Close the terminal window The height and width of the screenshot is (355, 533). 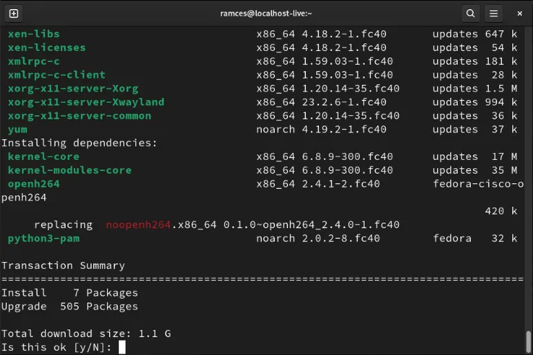pos(519,14)
